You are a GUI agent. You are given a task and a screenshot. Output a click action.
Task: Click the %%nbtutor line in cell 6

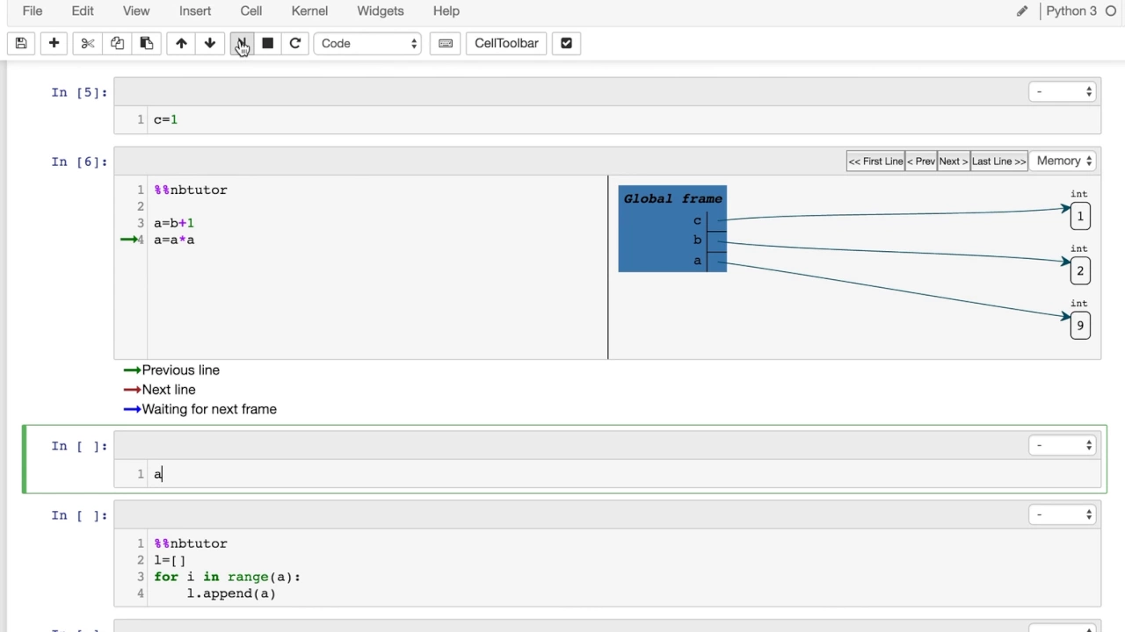[191, 190]
